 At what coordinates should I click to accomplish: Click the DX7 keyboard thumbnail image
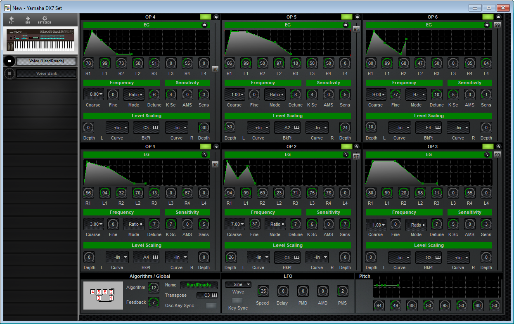pyautogui.click(x=40, y=40)
